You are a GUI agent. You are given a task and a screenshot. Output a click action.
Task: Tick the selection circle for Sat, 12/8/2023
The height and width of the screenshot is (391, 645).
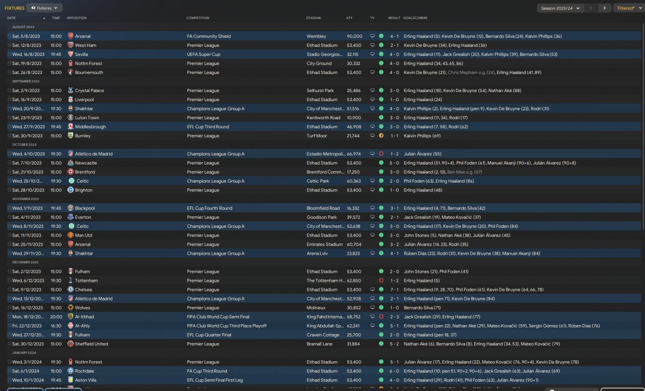click(9, 45)
